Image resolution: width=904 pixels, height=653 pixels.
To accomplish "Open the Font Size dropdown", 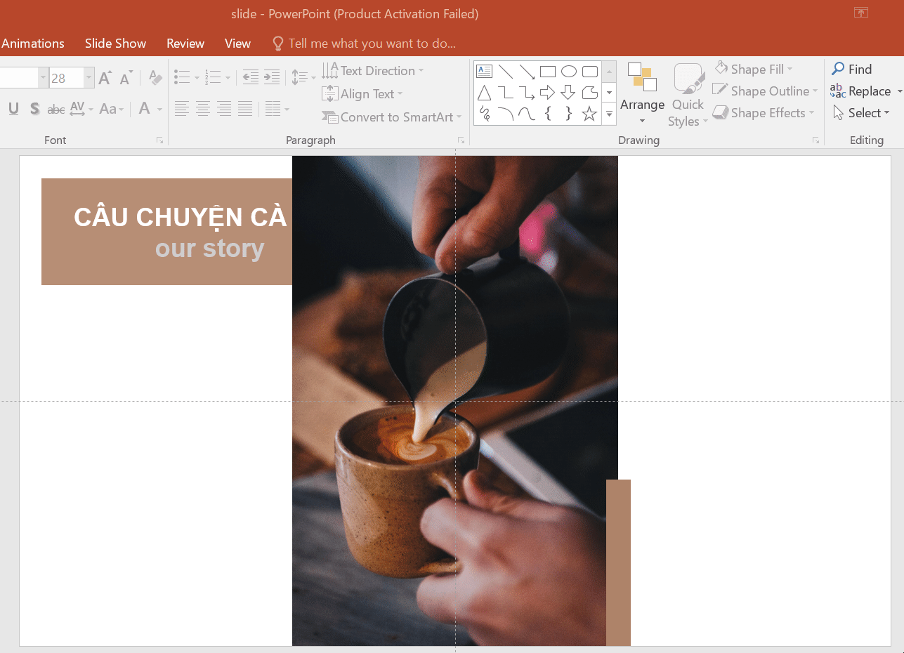I will (x=87, y=78).
